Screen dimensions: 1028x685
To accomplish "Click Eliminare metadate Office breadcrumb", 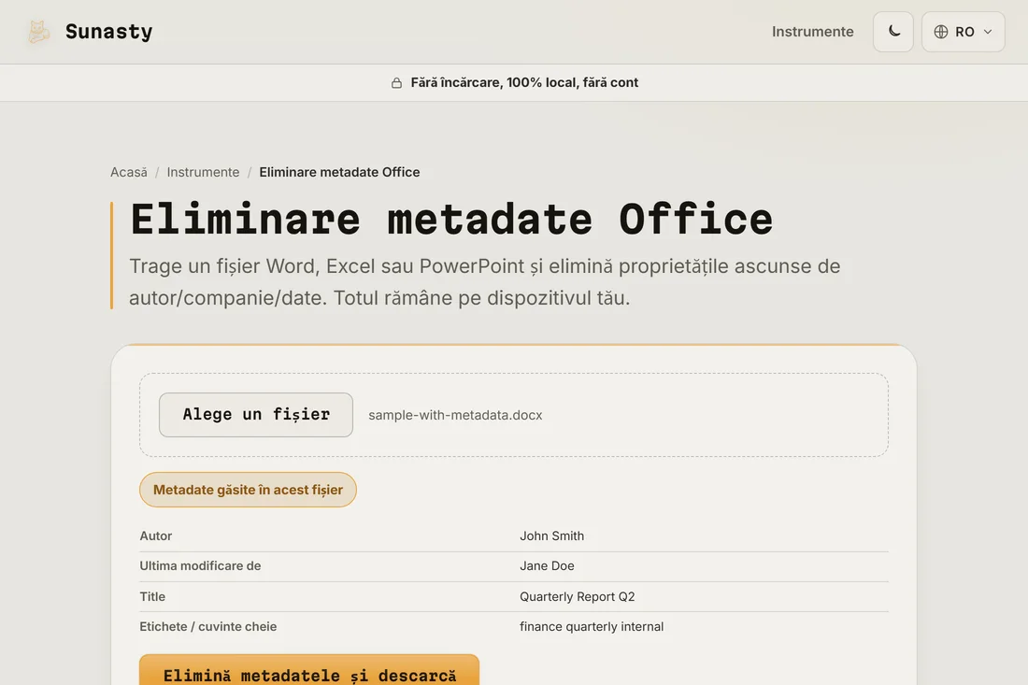I will point(339,172).
